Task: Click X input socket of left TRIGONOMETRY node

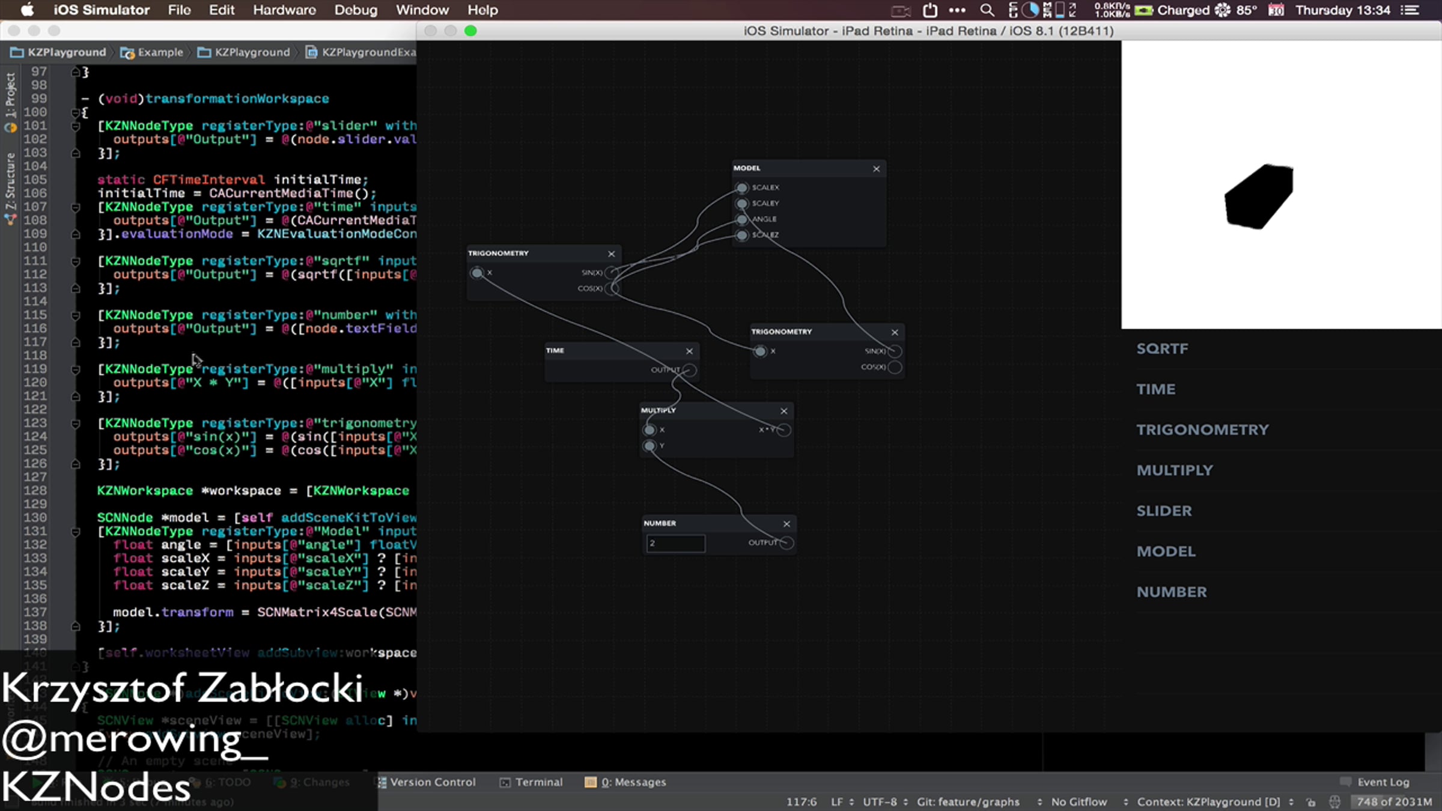Action: tap(477, 273)
